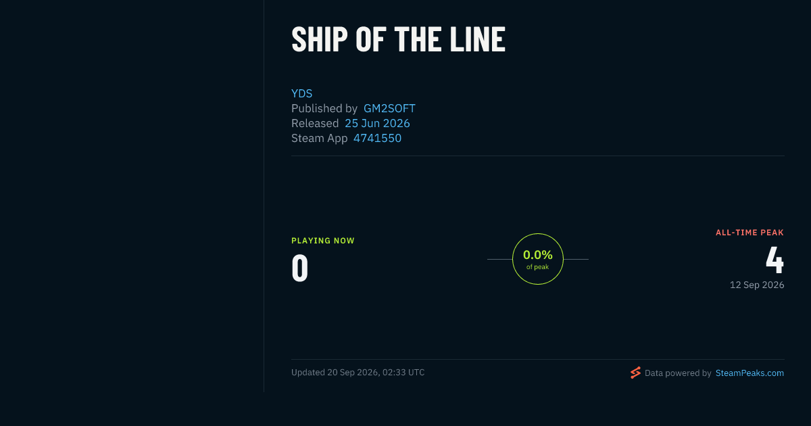Click the Published by label
811x426 pixels.
click(324, 108)
